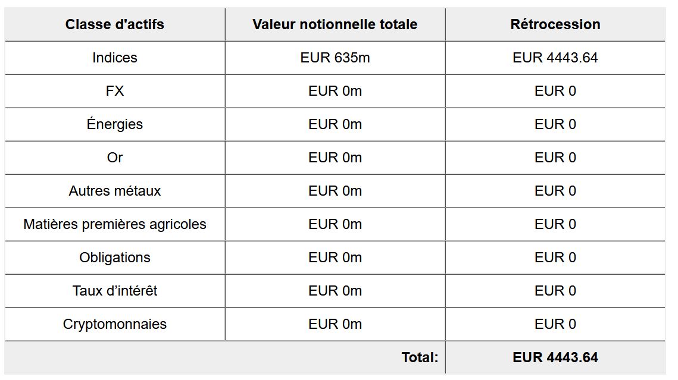Select the Autres métaux cell

pos(115,191)
